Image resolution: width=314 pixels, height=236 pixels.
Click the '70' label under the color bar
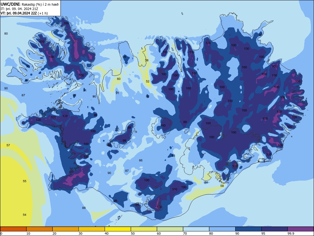(x=185, y=233)
